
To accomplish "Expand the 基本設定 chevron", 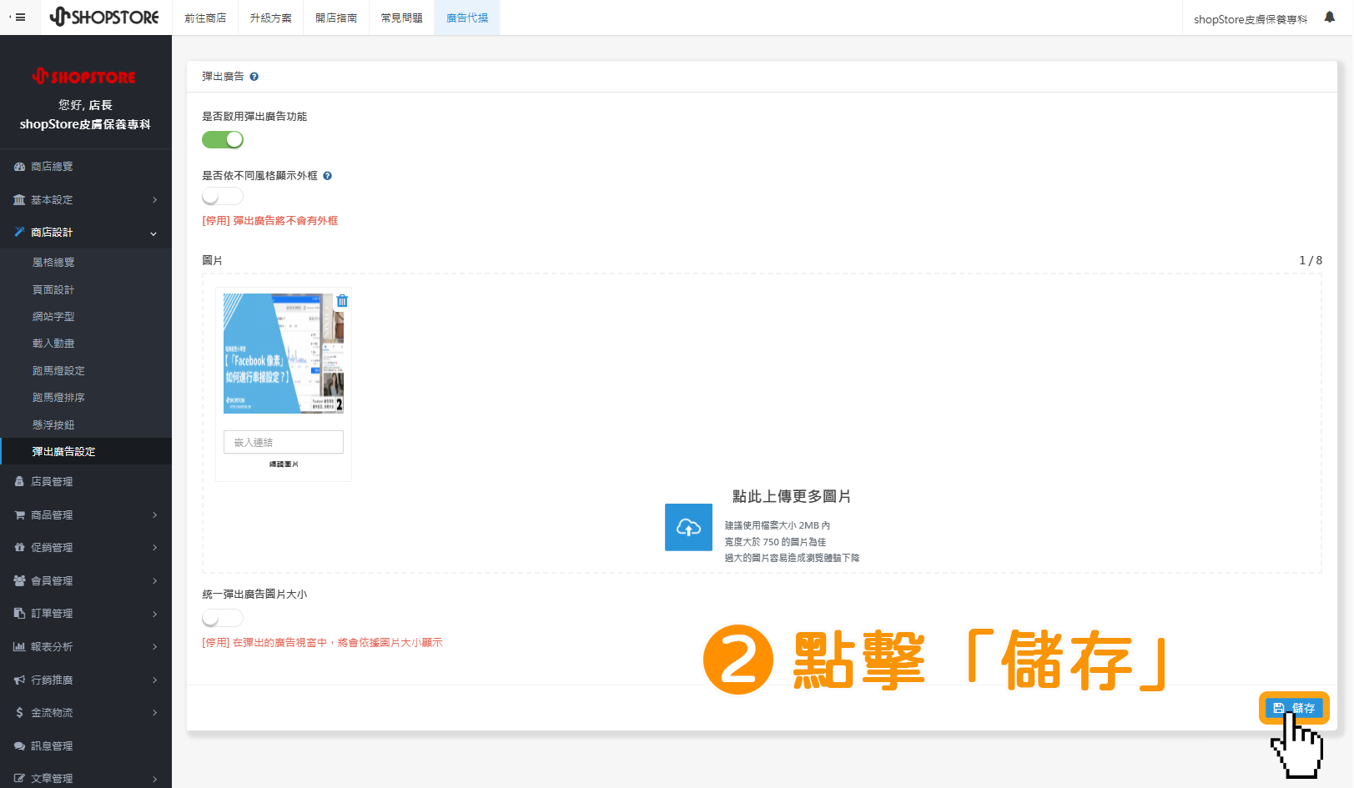I will 155,200.
